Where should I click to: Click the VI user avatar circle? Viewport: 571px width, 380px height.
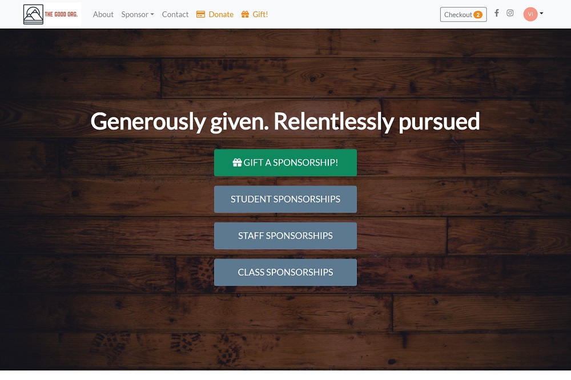point(530,14)
